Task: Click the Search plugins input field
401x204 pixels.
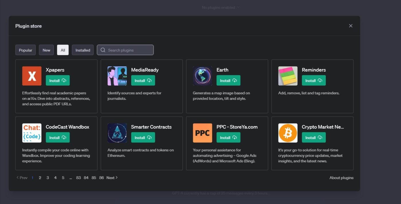Action: pos(125,50)
